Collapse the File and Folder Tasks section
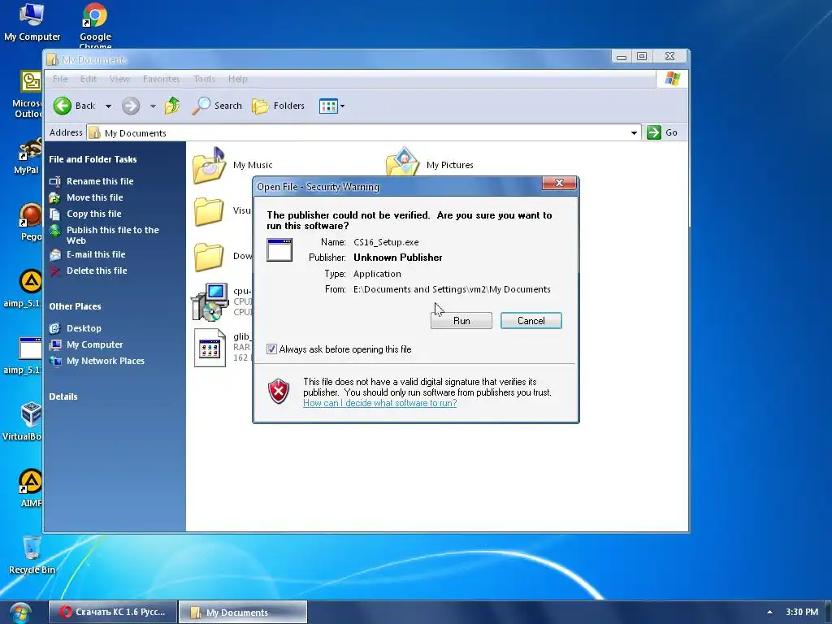Viewport: 832px width, 624px height. tap(93, 159)
